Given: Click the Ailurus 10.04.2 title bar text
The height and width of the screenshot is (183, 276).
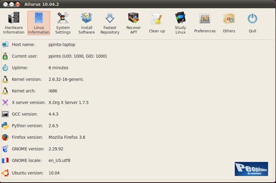Looking at the screenshot, I should click(x=42, y=4).
